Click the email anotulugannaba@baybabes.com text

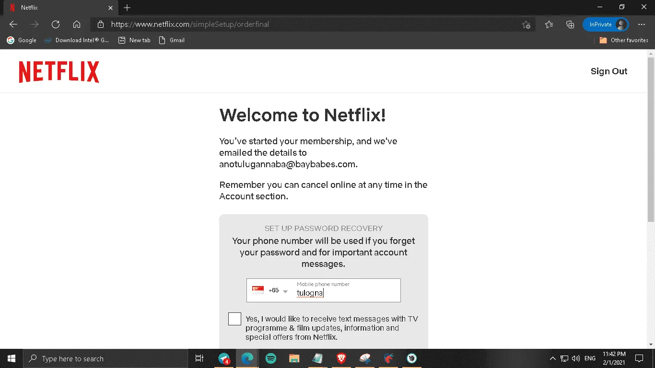[288, 164]
